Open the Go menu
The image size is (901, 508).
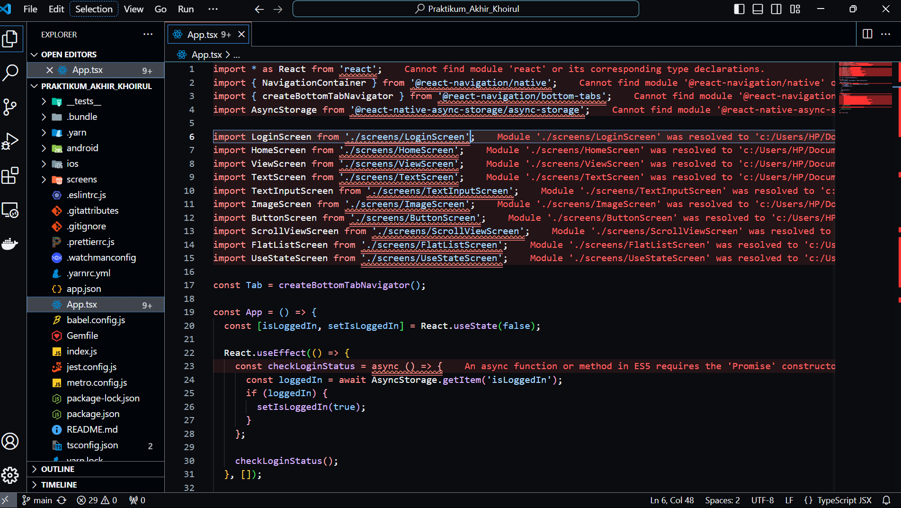coord(161,9)
